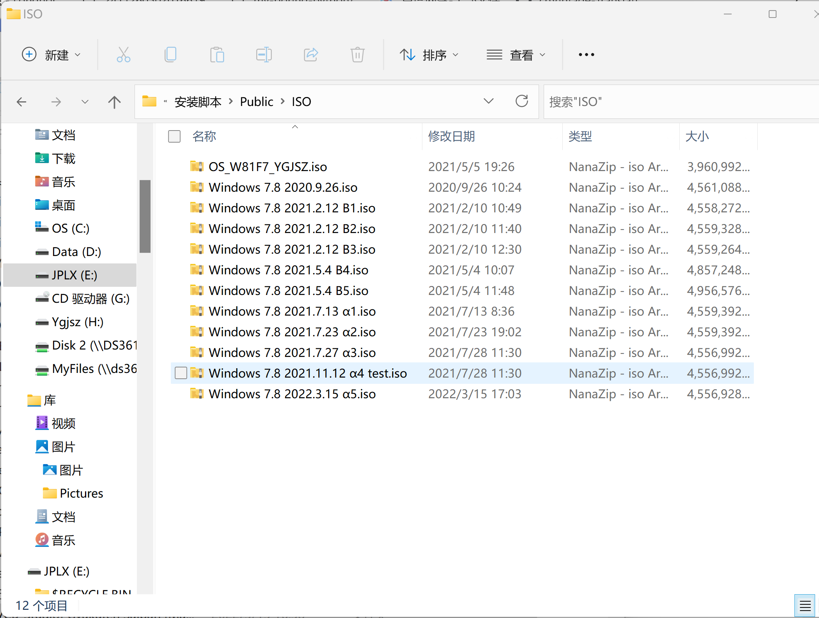Open the 新建 dropdown menu
The image size is (819, 618).
click(x=51, y=55)
